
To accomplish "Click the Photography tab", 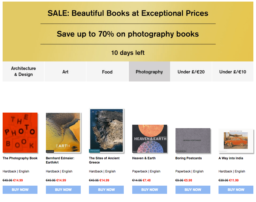I will (x=149, y=72).
